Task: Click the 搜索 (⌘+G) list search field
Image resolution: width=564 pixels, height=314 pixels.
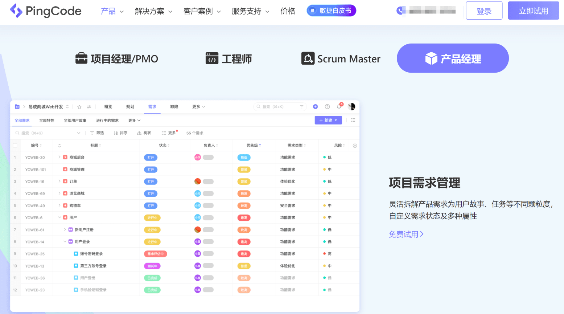Action: pyautogui.click(x=48, y=133)
